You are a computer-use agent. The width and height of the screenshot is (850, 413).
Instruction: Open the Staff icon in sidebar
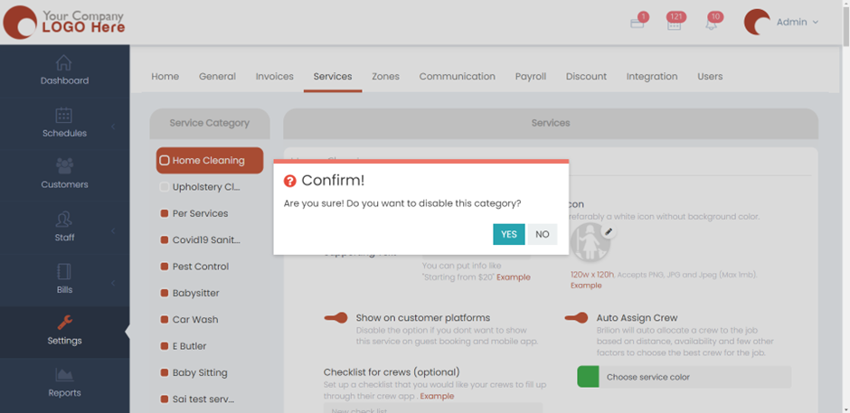click(x=64, y=220)
